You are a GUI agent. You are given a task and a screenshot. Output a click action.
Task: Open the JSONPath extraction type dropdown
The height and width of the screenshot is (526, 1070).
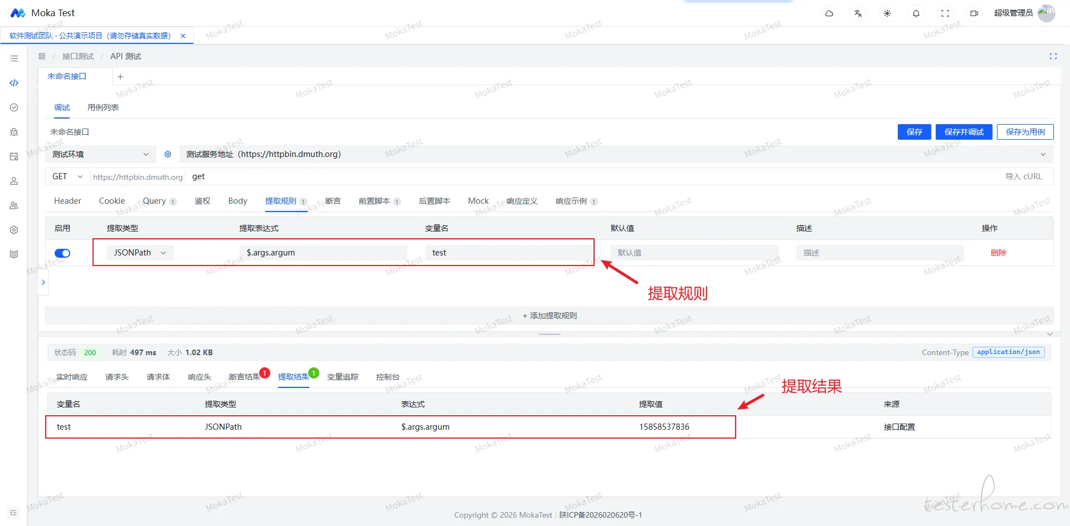[x=140, y=253]
